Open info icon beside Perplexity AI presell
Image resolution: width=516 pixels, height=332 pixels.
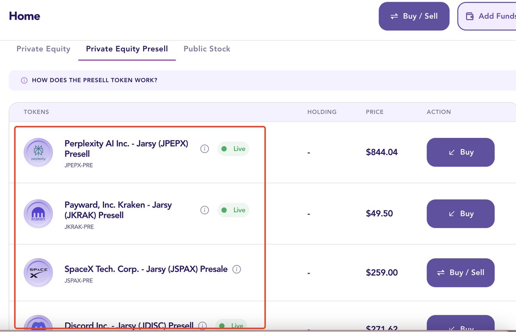[x=205, y=149]
